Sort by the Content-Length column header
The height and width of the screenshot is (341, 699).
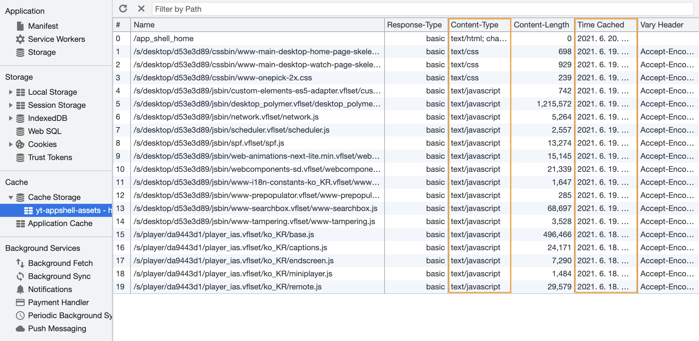(541, 25)
